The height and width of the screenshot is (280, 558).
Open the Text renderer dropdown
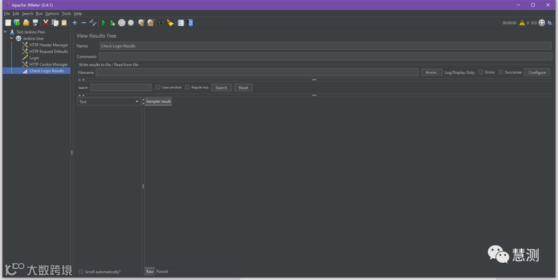(108, 101)
